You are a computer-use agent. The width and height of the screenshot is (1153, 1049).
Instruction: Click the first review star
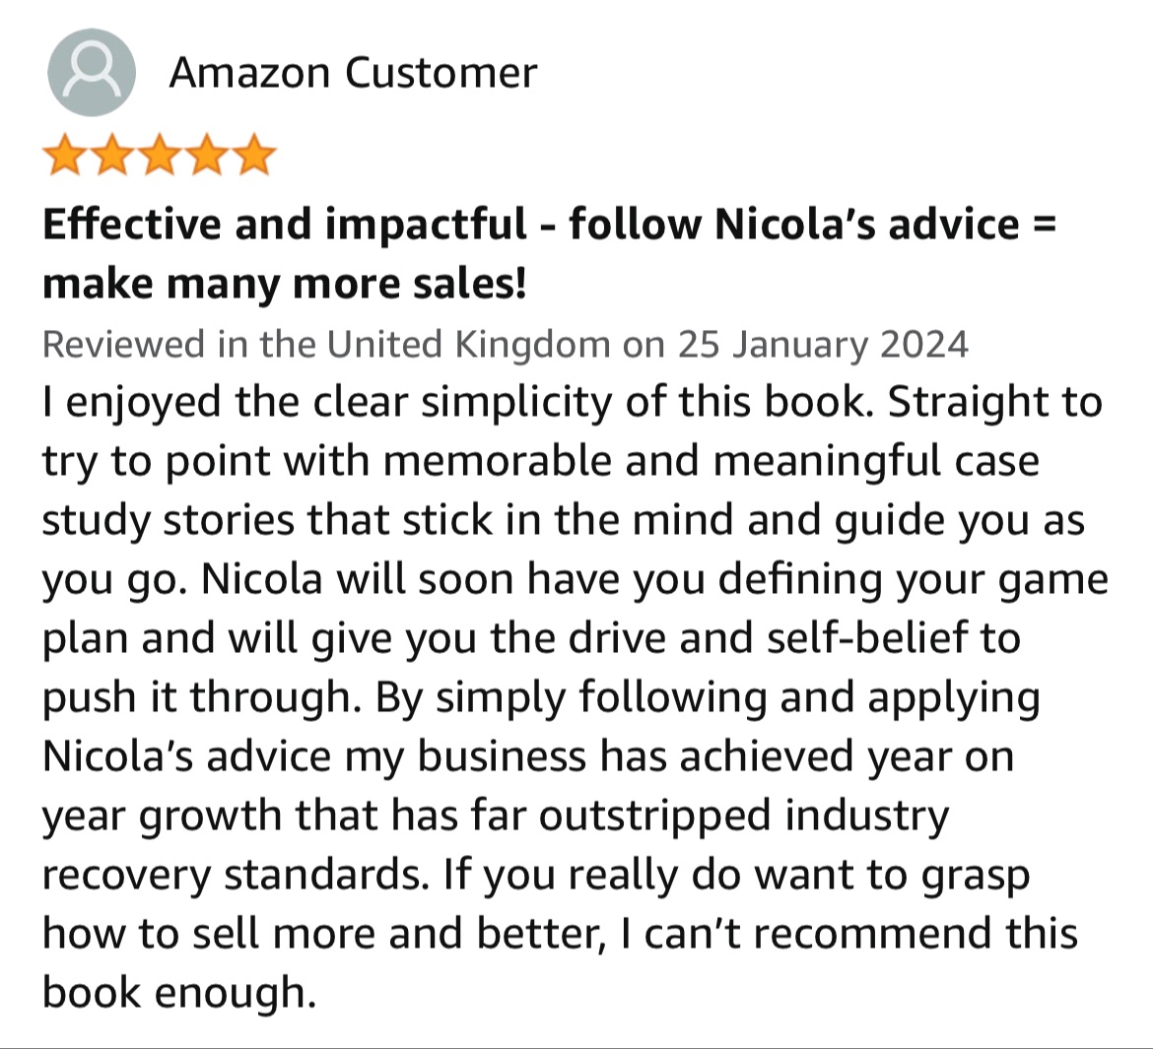(x=65, y=155)
